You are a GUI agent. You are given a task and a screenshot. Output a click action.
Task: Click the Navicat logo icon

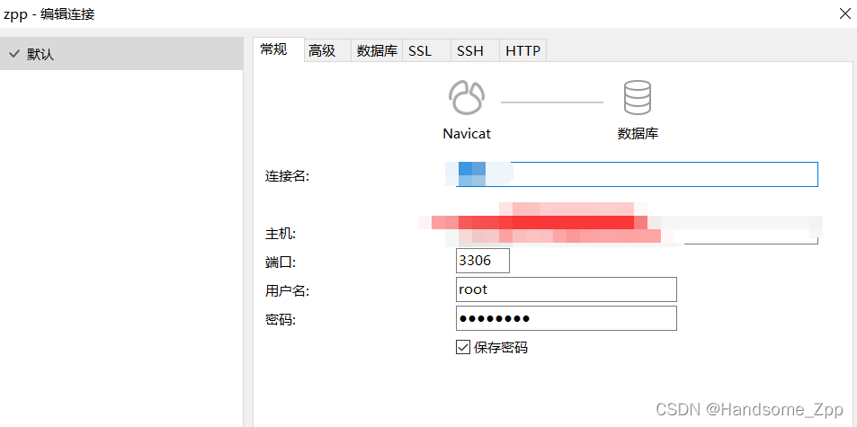click(467, 98)
